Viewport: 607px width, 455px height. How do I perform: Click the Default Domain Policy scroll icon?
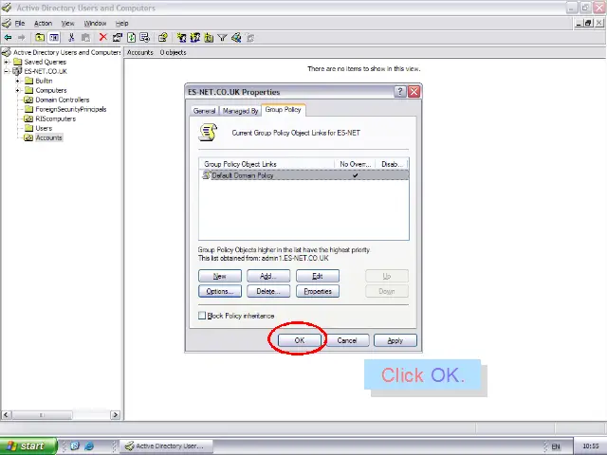tap(207, 175)
